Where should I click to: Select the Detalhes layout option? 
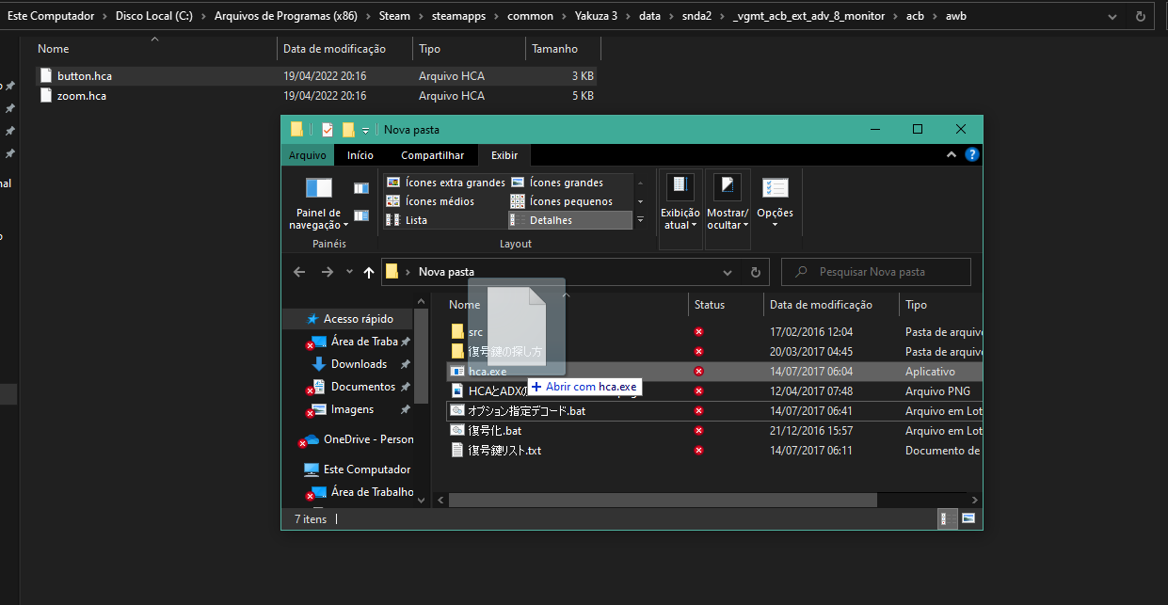click(568, 220)
